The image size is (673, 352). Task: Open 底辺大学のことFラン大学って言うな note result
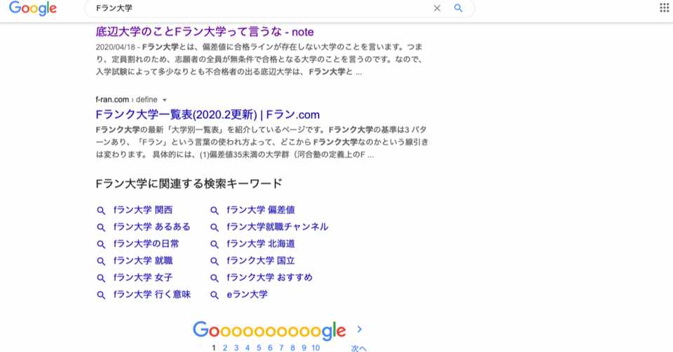click(x=204, y=31)
